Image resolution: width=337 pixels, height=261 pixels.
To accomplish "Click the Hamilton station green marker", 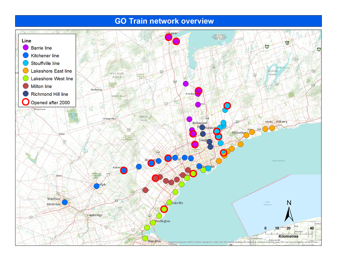I will [145, 238].
